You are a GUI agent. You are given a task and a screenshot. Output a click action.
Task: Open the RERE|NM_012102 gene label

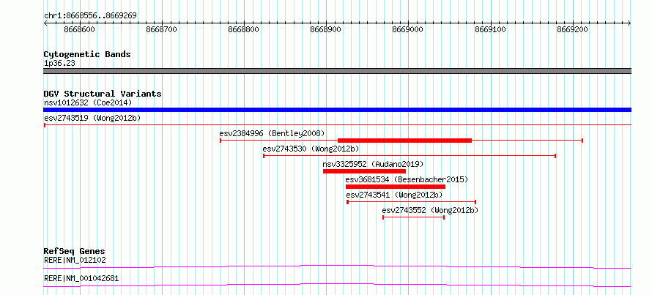[x=75, y=260]
